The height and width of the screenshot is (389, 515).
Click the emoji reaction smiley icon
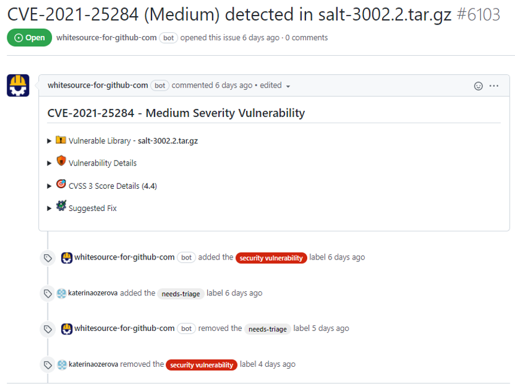[x=478, y=86]
